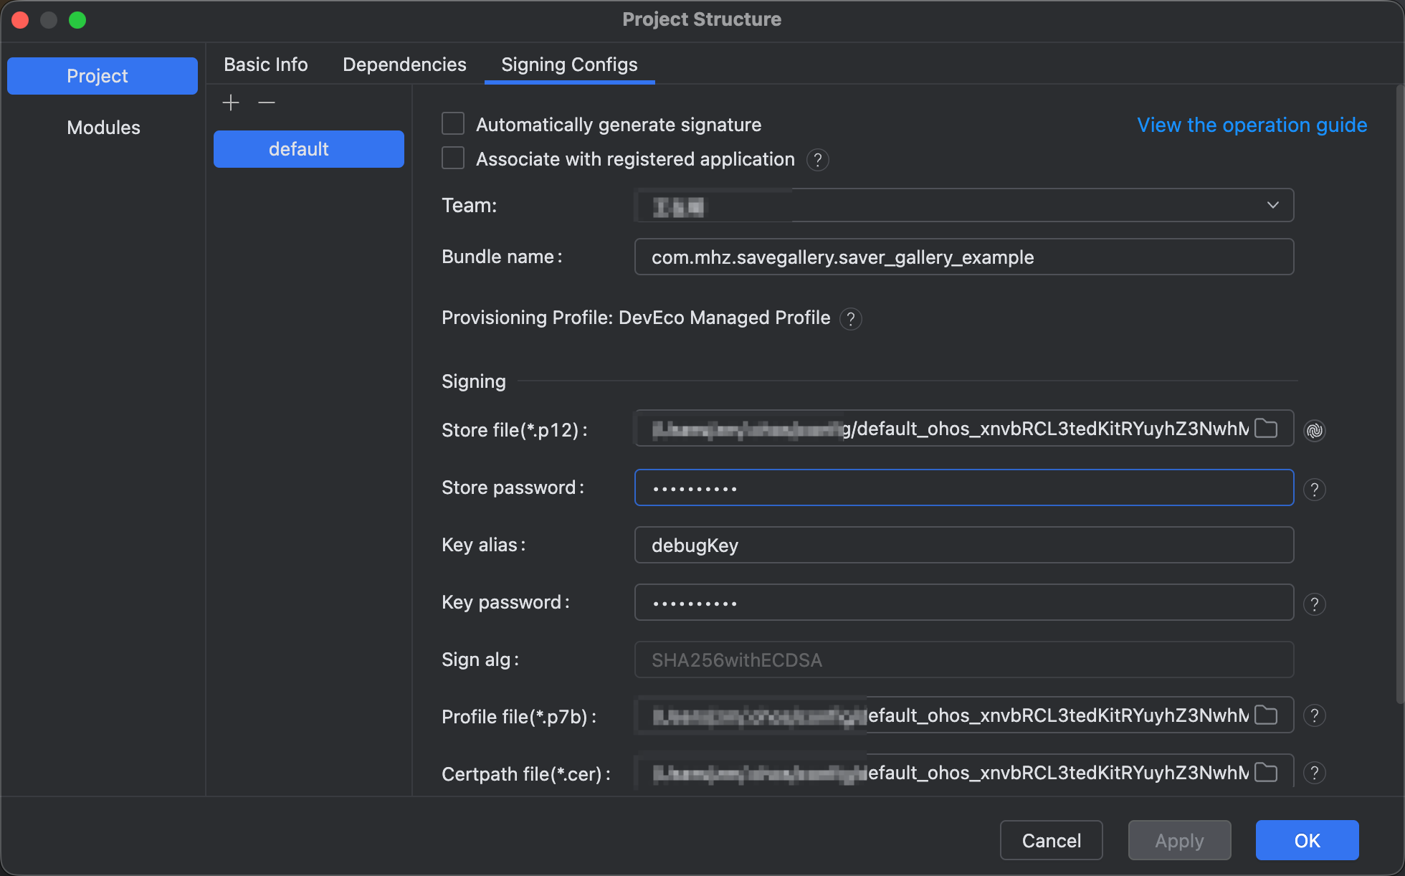The height and width of the screenshot is (876, 1405).
Task: Open help for Profile file p7b
Action: [x=1315, y=715]
